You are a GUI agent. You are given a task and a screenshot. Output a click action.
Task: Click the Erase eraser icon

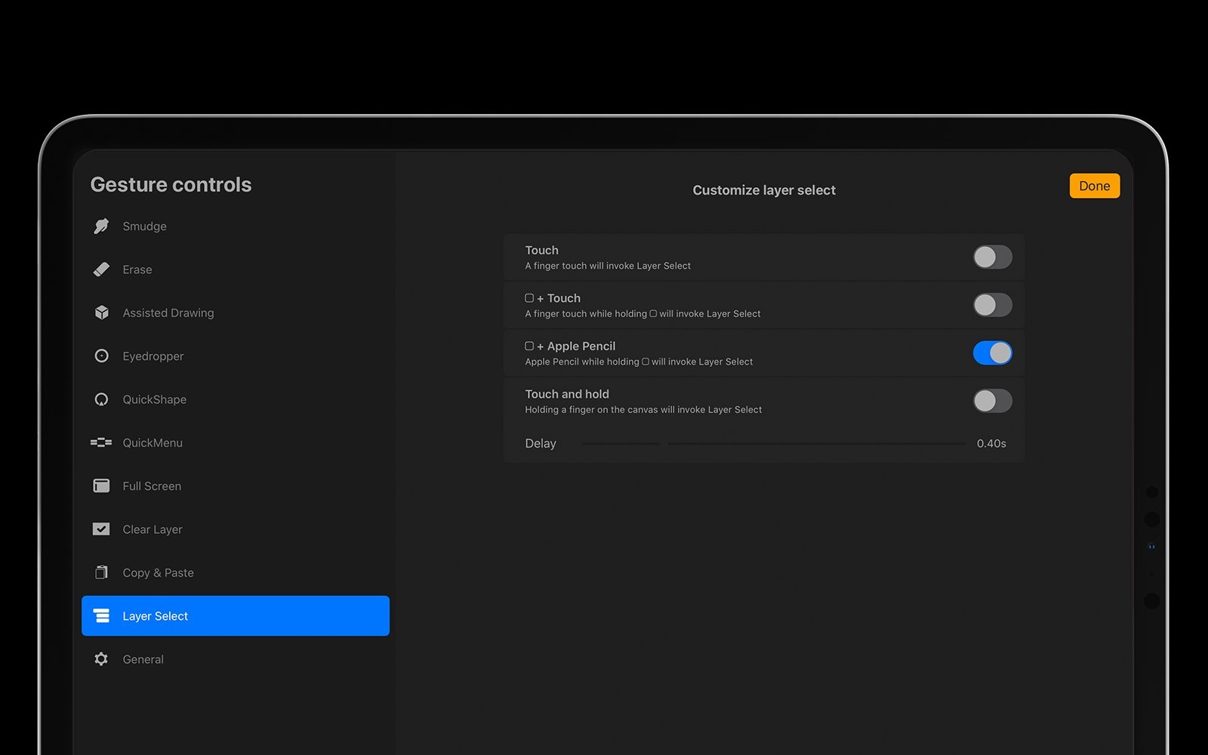[101, 270]
